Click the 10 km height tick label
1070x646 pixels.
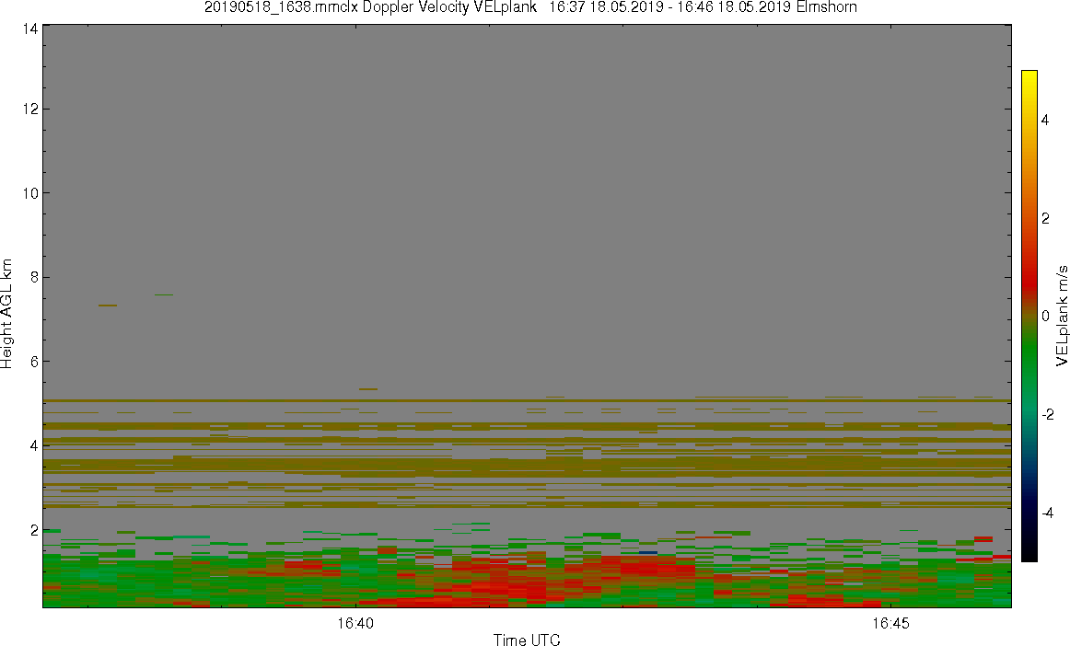tap(29, 193)
